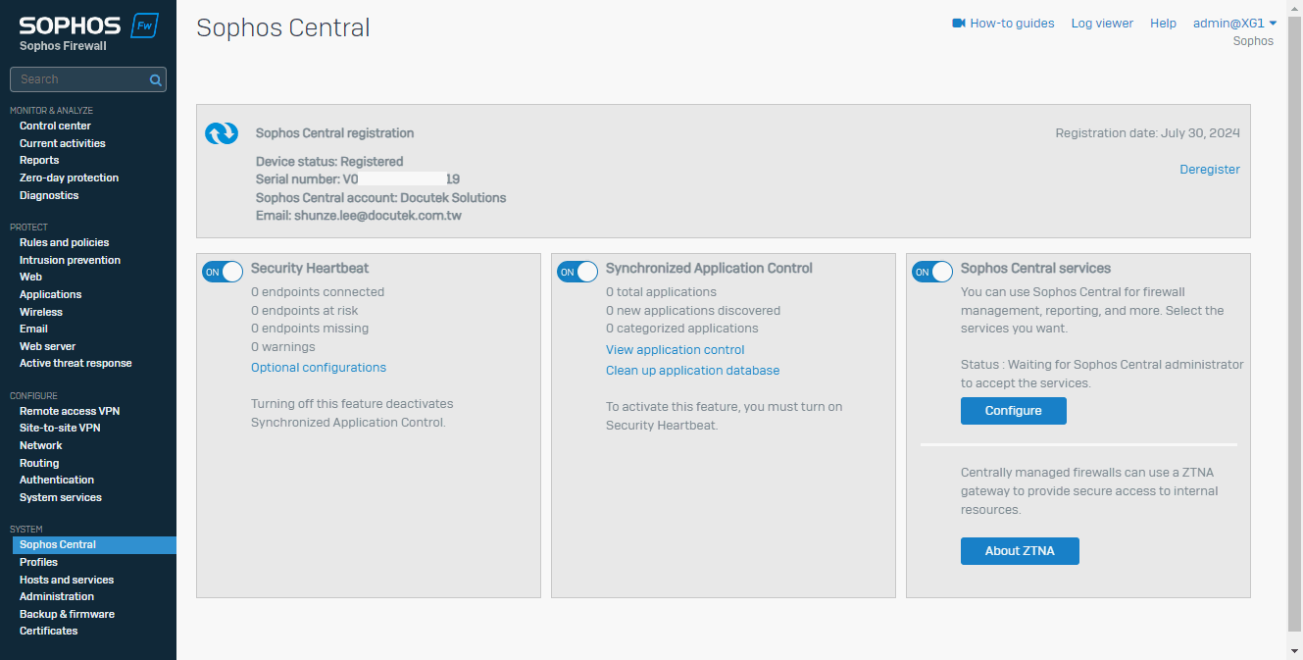Screen dimensions: 1303x660
Task: Click the How-to guides video camera icon
Action: [x=959, y=23]
